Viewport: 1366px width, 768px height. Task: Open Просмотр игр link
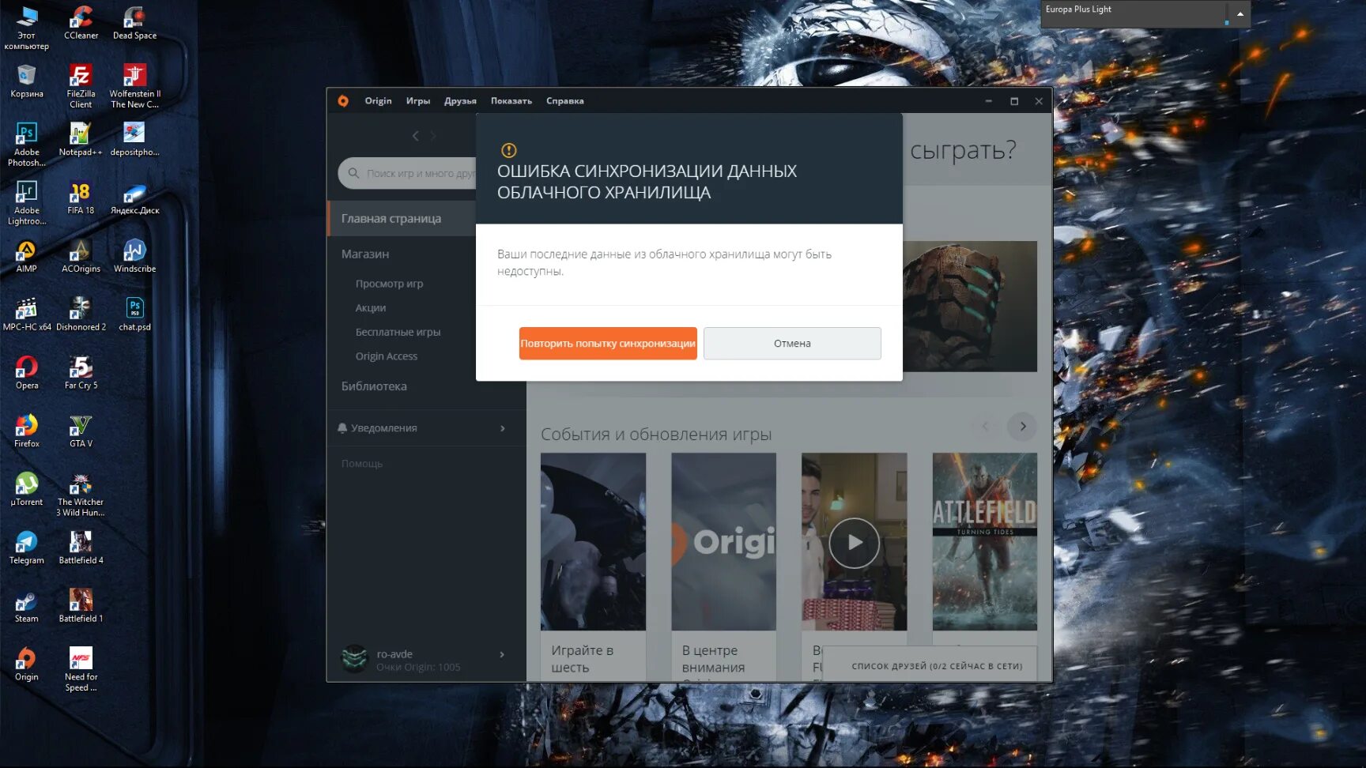[389, 284]
